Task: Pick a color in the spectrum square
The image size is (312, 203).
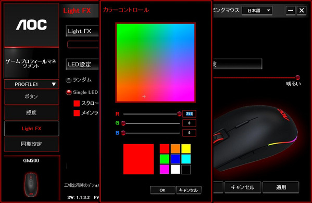Action: click(155, 62)
